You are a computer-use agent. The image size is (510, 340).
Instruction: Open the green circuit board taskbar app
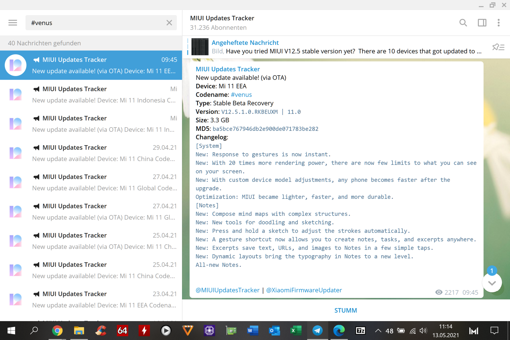231,331
